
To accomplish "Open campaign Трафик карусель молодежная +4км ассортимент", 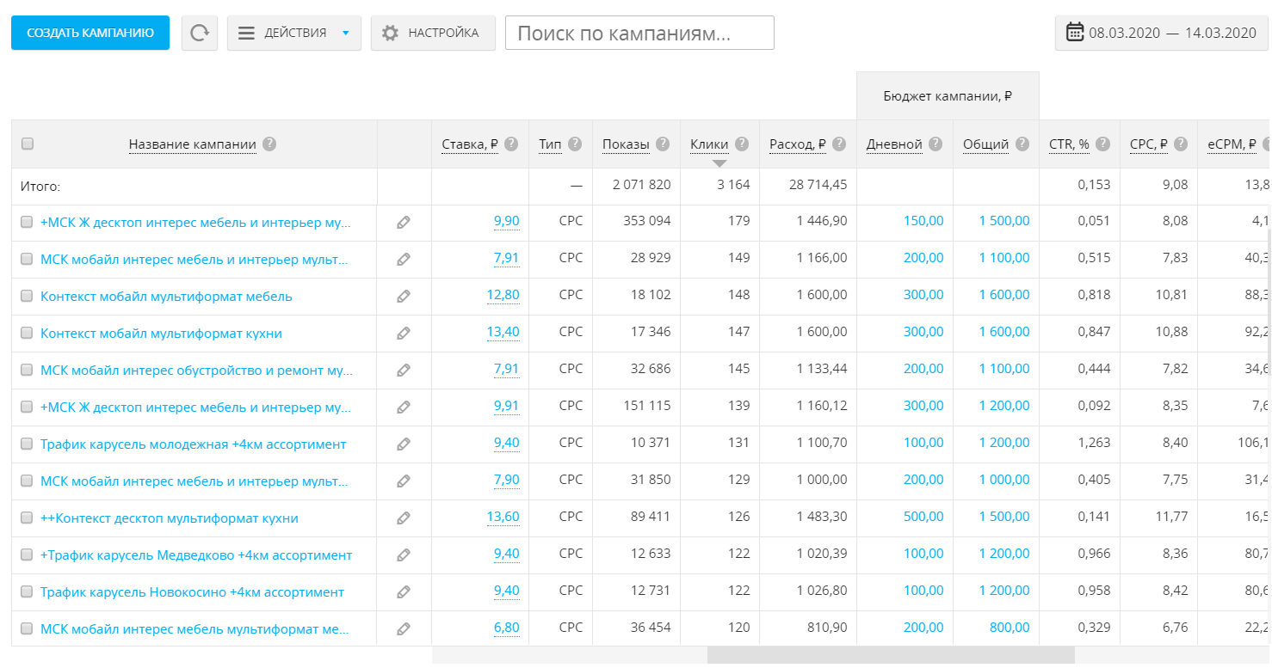I will (193, 444).
